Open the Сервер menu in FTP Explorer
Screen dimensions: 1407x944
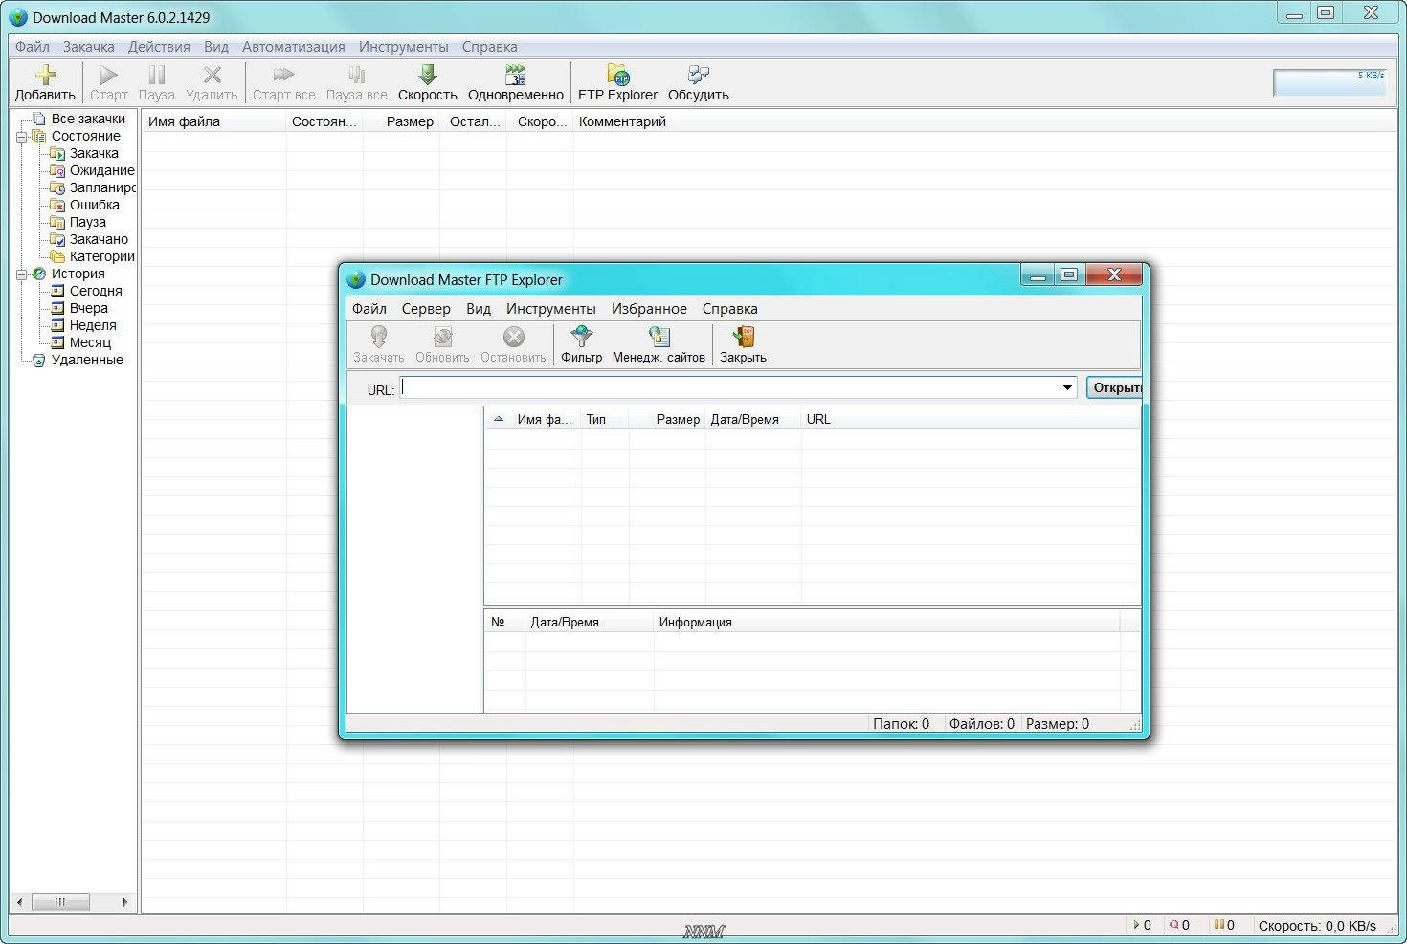tap(426, 308)
